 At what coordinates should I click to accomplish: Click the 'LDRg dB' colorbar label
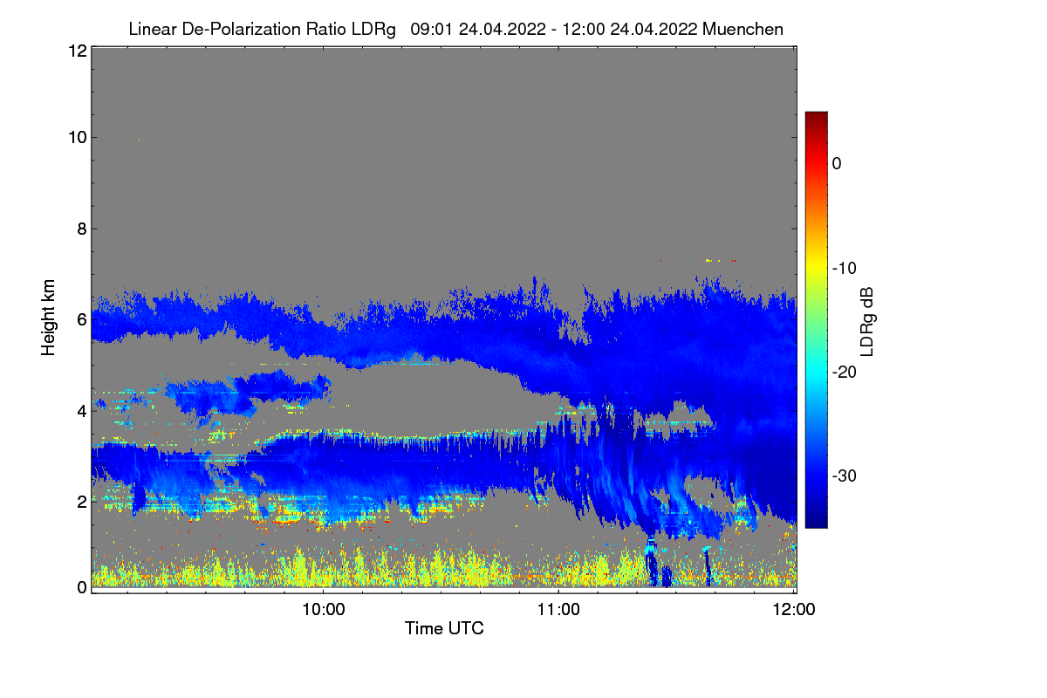866,320
